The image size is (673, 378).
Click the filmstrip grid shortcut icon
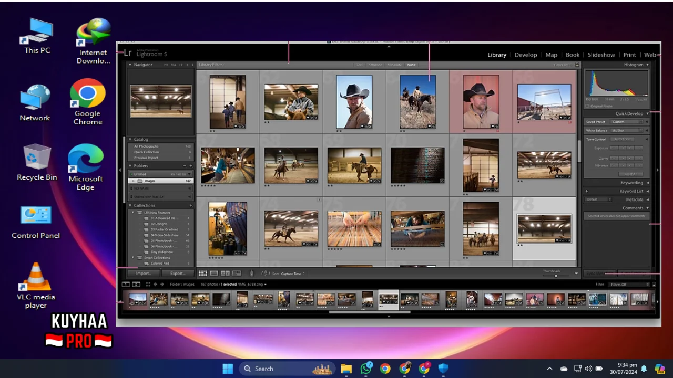tap(148, 284)
